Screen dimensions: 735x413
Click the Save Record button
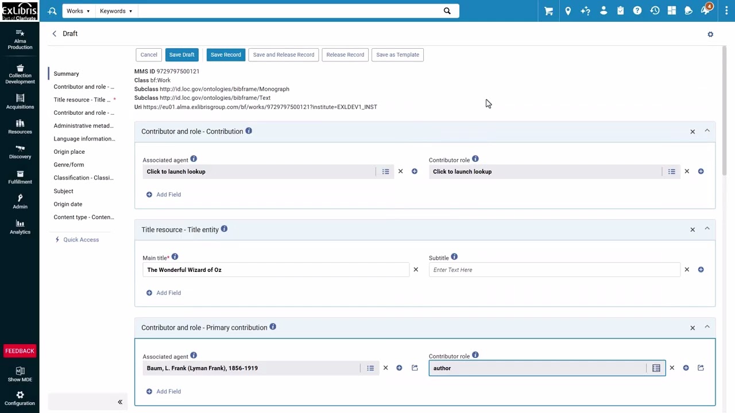pos(226,54)
